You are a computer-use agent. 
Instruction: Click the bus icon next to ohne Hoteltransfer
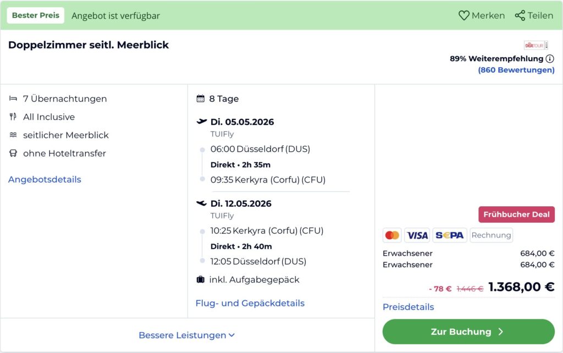click(13, 153)
